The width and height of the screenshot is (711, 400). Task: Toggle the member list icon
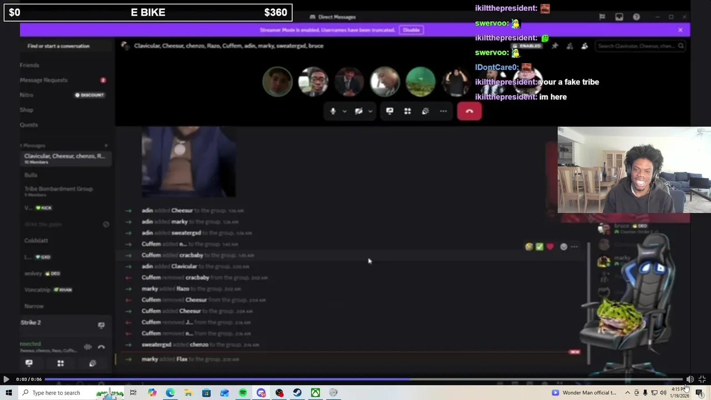584,46
